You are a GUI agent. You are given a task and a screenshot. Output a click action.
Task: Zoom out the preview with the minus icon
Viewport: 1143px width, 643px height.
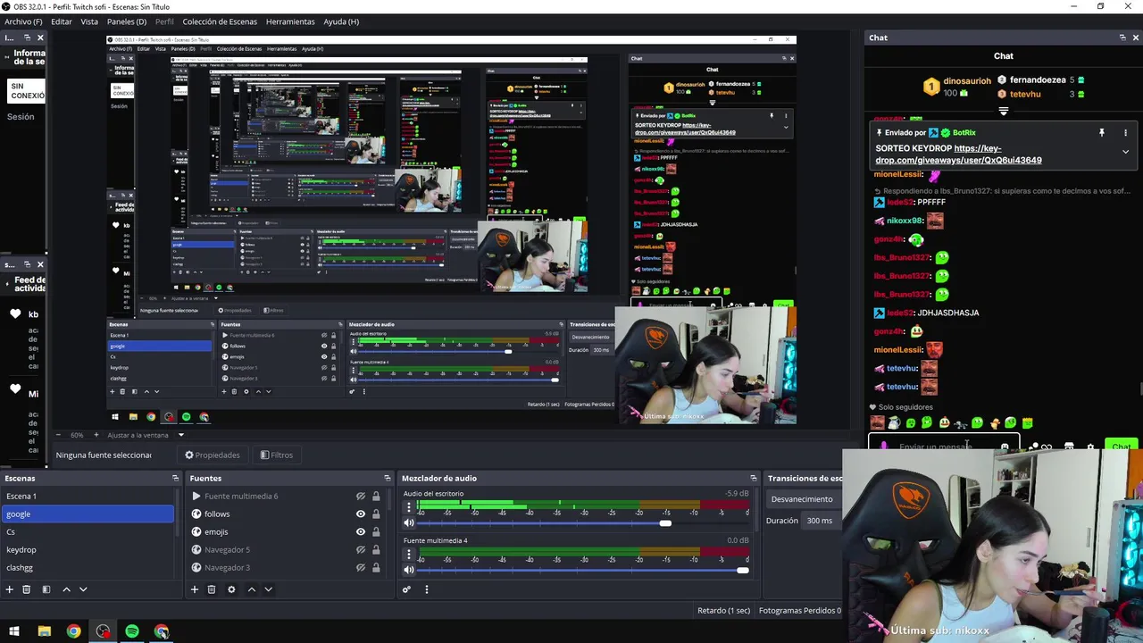60,435
